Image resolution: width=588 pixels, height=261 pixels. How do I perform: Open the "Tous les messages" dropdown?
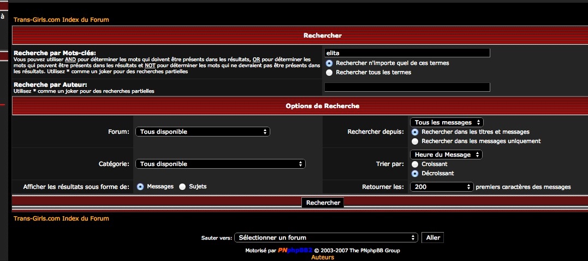pos(447,122)
